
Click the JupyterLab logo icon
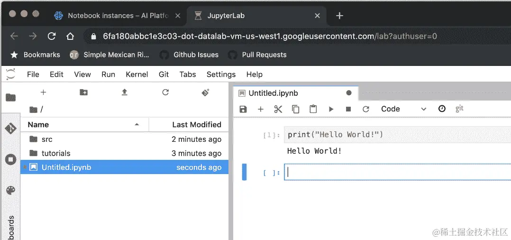coord(10,74)
